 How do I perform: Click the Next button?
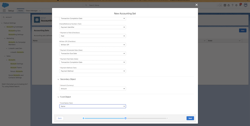pos(190,118)
